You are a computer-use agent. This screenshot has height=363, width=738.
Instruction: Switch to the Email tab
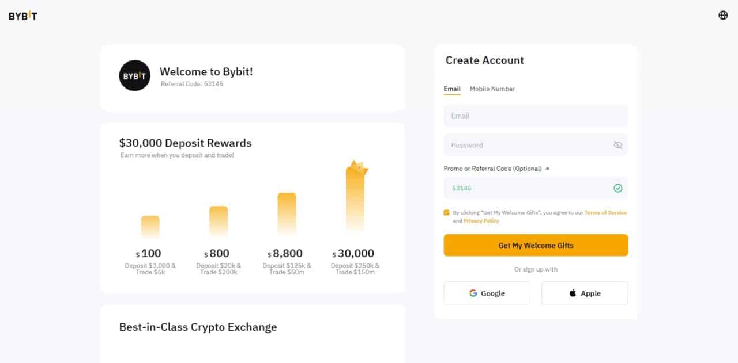click(452, 89)
